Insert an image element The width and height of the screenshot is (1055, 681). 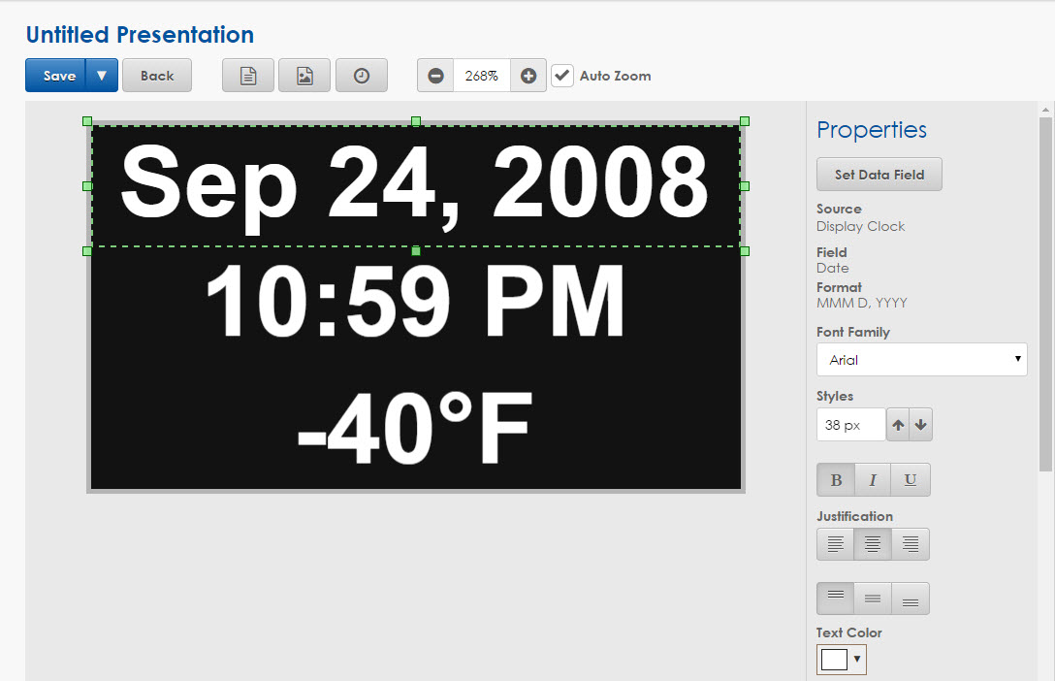(304, 76)
